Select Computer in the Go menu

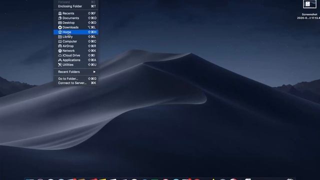pos(76,41)
